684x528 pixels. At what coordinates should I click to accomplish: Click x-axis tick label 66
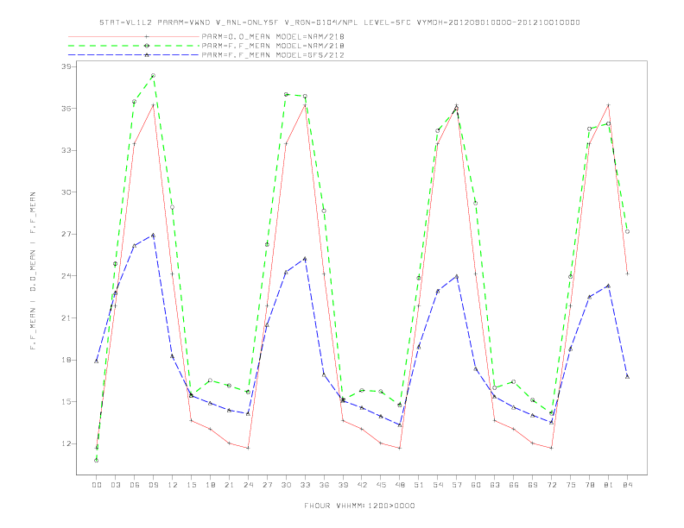pos(514,485)
